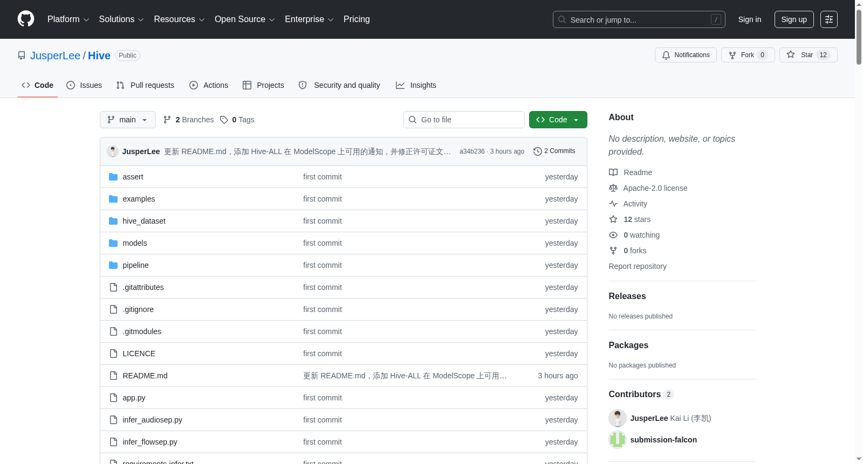Click the pulse icon beside Activity
The image size is (863, 464).
click(x=613, y=204)
